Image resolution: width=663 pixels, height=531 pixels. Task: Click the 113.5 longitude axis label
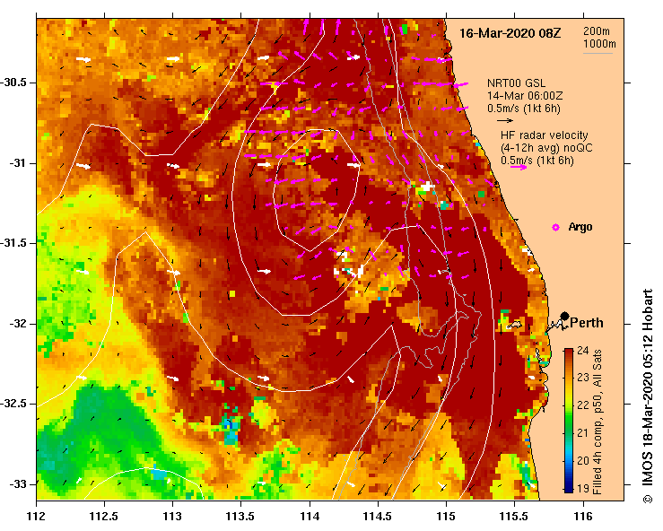(240, 517)
